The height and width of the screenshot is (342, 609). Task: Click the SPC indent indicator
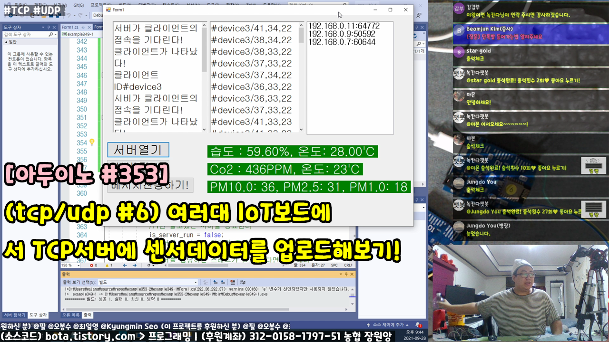click(334, 266)
